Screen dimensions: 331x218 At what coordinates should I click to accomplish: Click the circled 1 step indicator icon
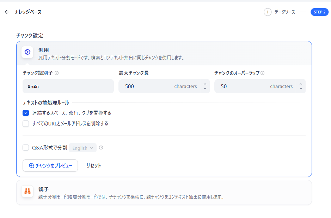click(x=267, y=12)
